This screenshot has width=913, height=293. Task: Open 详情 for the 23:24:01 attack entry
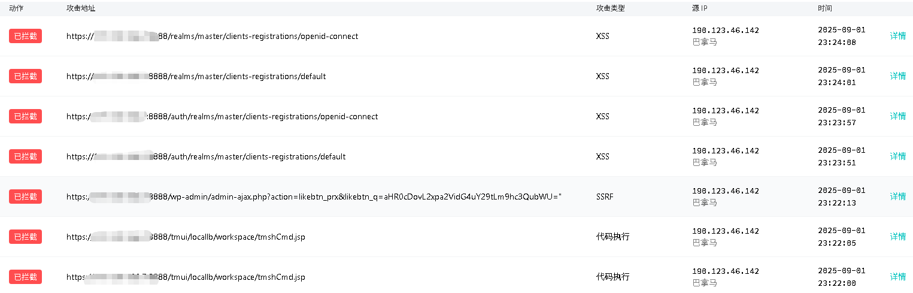(897, 76)
